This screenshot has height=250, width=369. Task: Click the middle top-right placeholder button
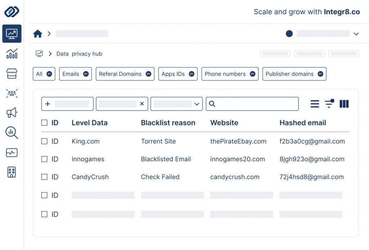tap(310, 54)
